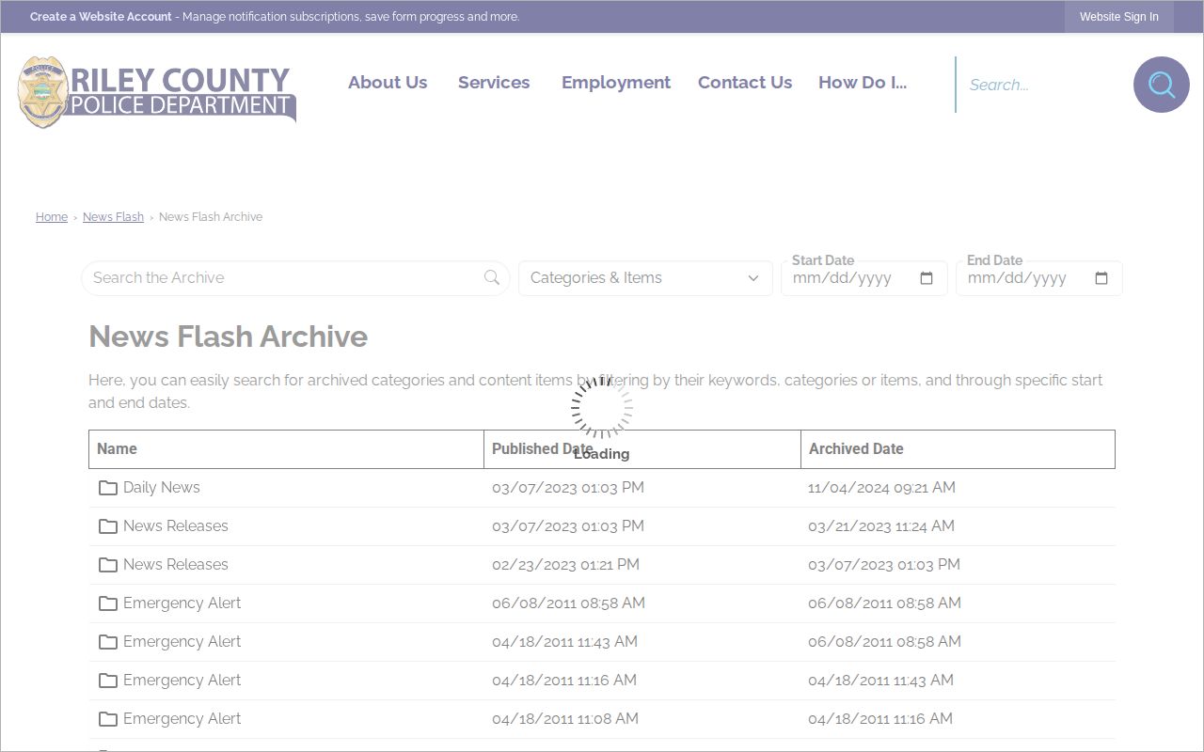The height and width of the screenshot is (752, 1204).
Task: Expand the Categories & Items dropdown
Action: pyautogui.click(x=645, y=278)
